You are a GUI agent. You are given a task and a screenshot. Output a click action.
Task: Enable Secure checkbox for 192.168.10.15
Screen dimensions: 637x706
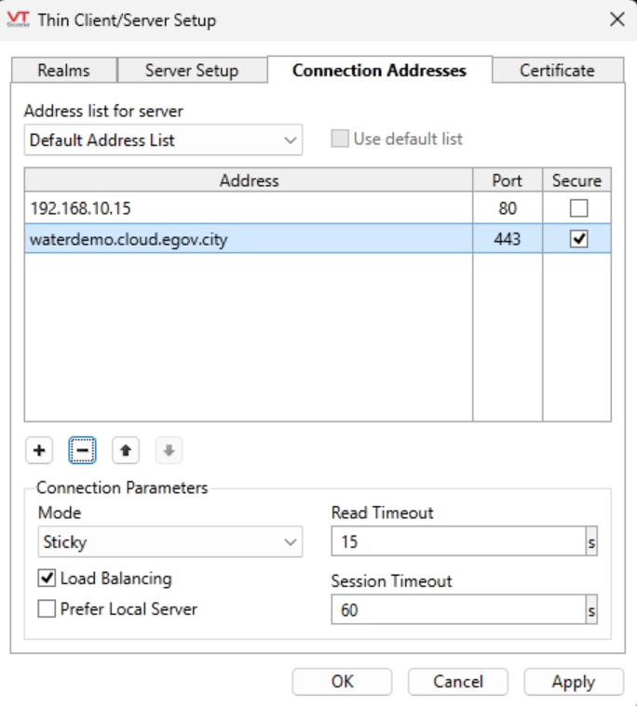tap(576, 208)
